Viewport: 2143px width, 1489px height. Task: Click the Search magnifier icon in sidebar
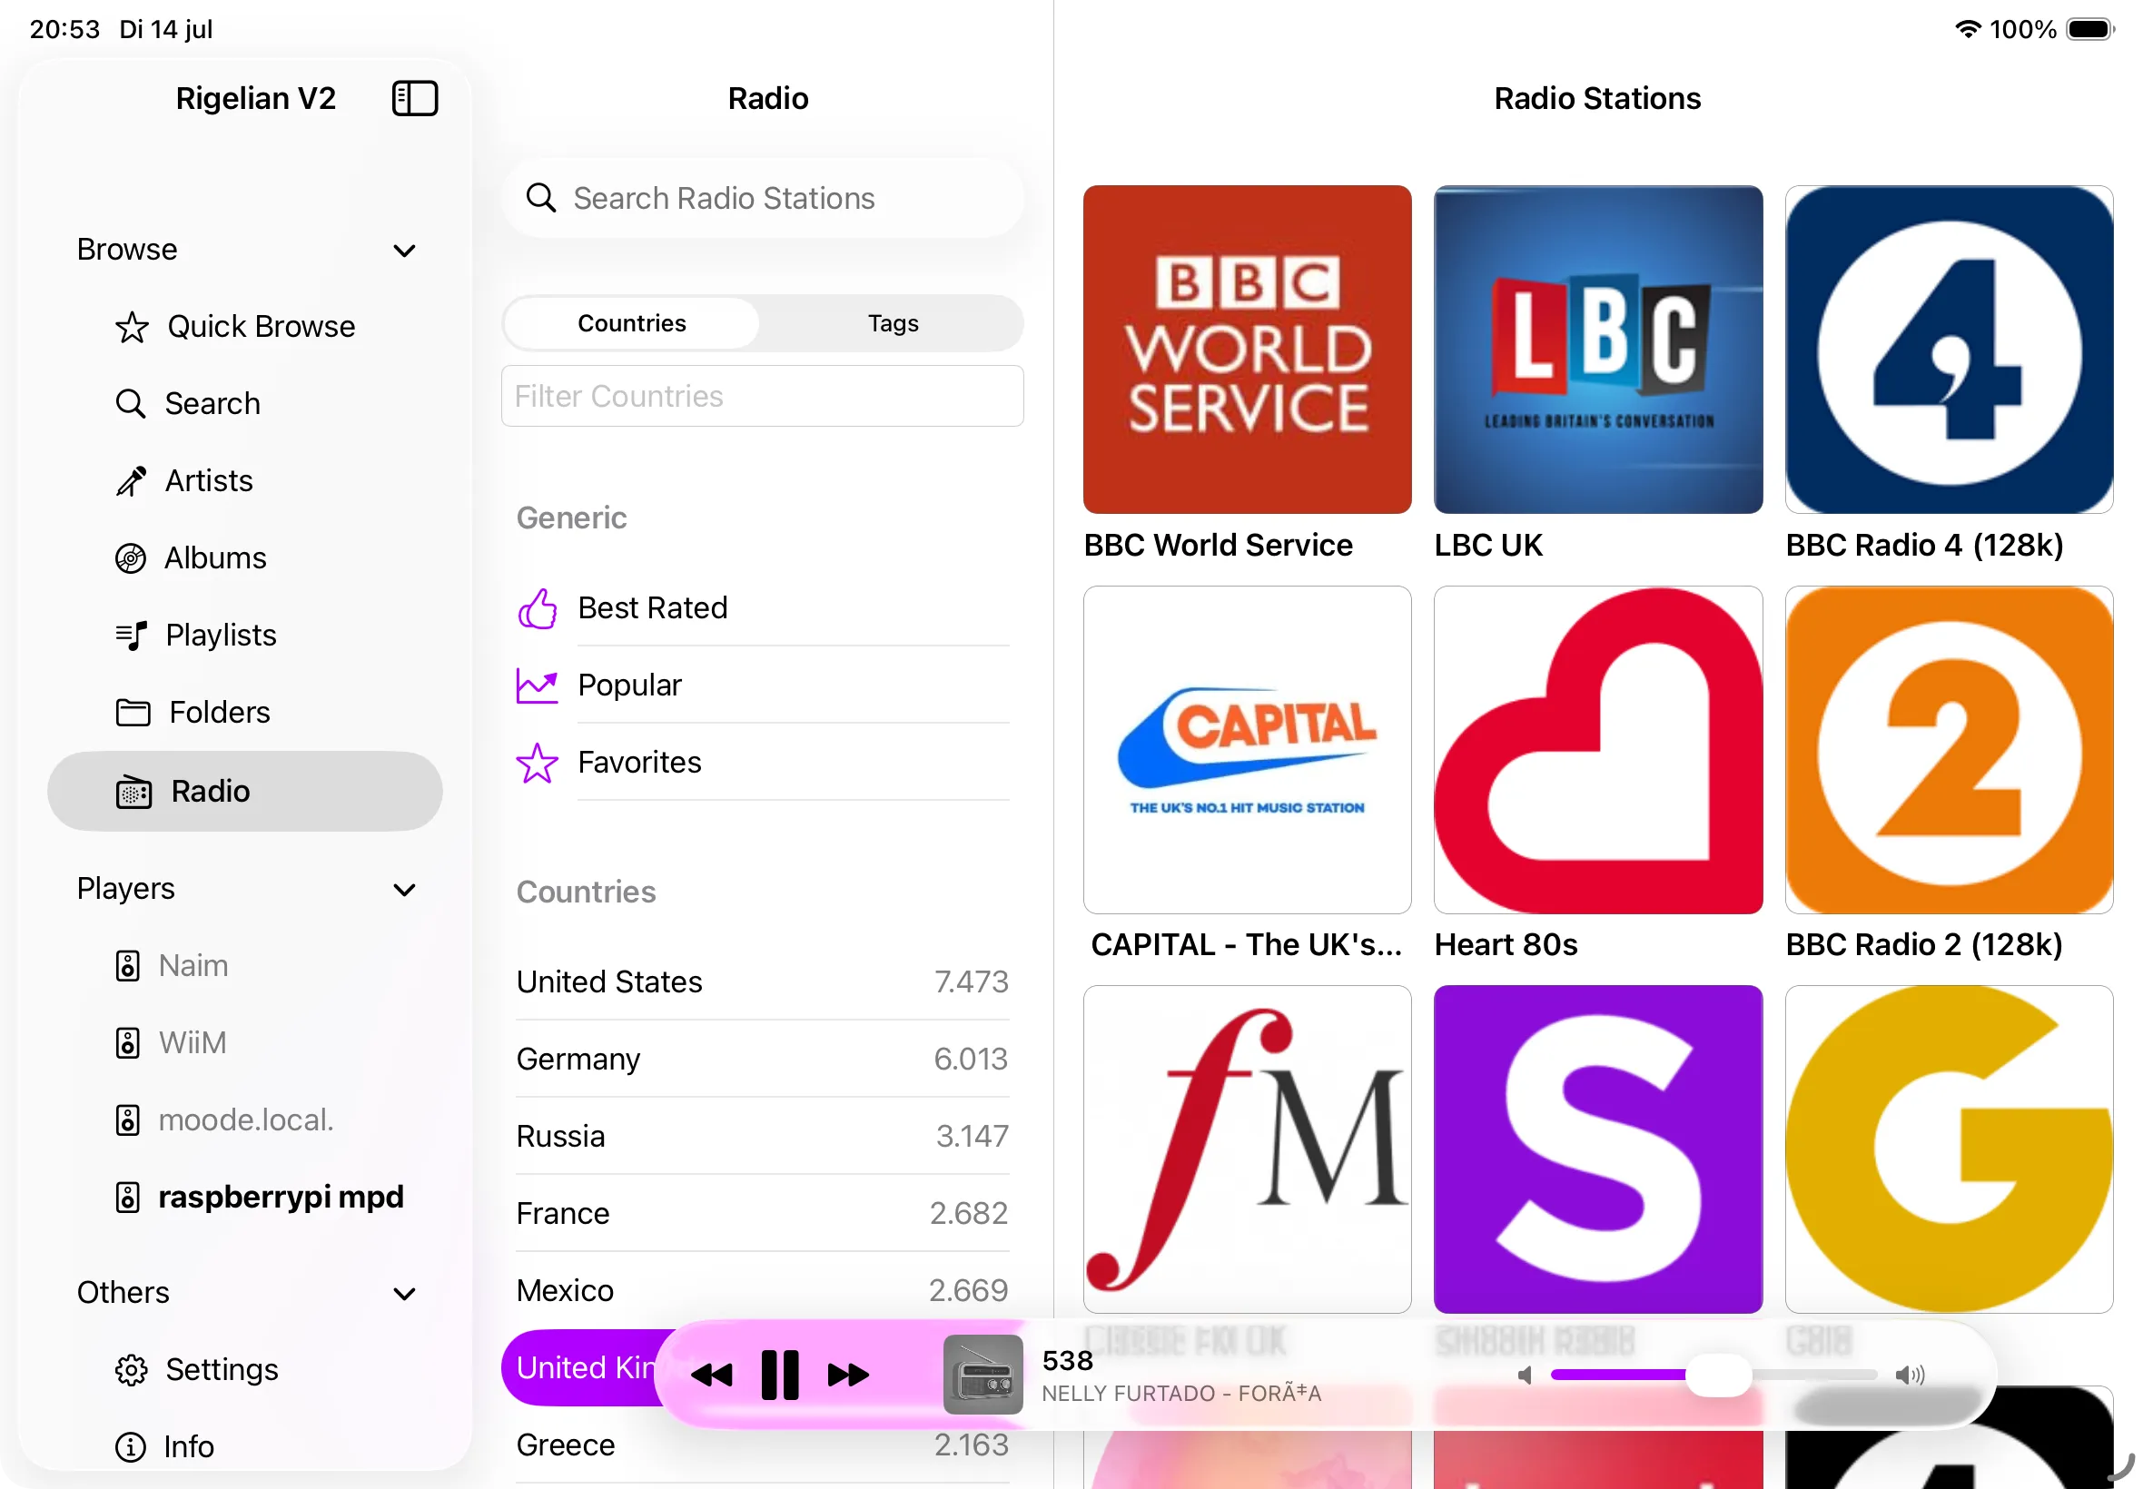point(131,404)
